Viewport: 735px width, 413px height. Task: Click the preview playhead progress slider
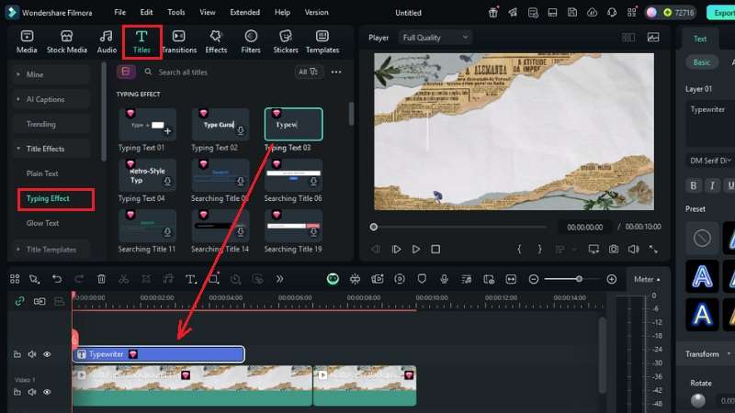tap(374, 227)
